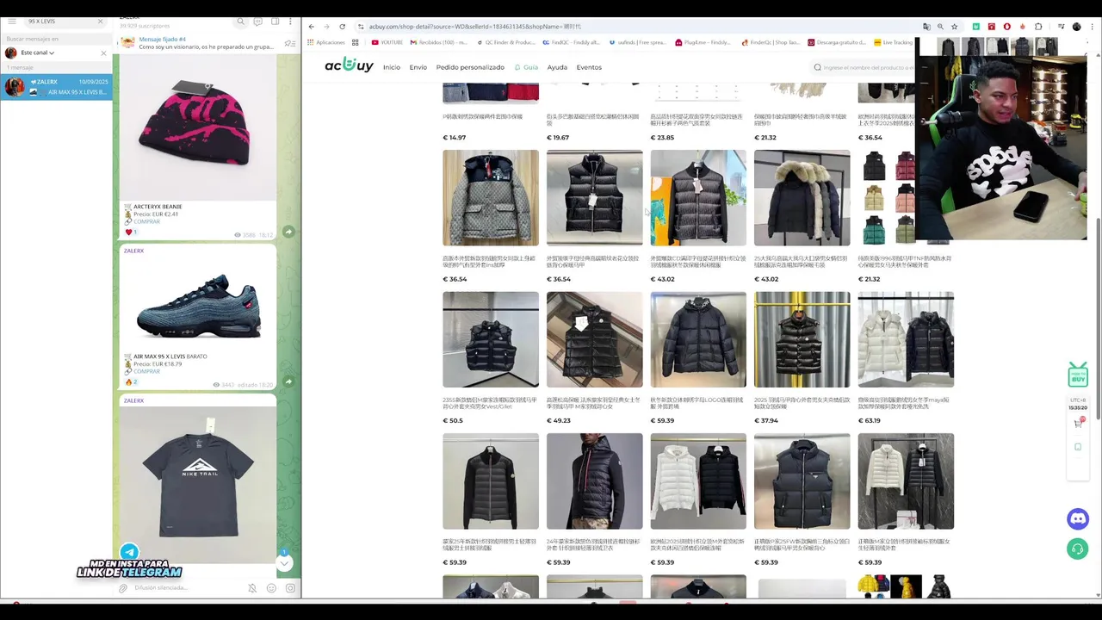This screenshot has width=1102, height=620.
Task: Forward the Air Max 95 x Levis post
Action: tap(288, 381)
